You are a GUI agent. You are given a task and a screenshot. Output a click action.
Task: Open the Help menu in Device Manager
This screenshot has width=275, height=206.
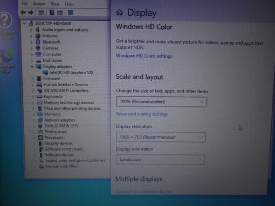(x=69, y=4)
